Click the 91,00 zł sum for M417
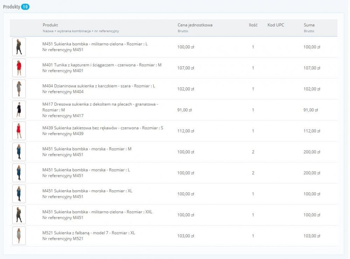350x259 pixels. [310, 110]
